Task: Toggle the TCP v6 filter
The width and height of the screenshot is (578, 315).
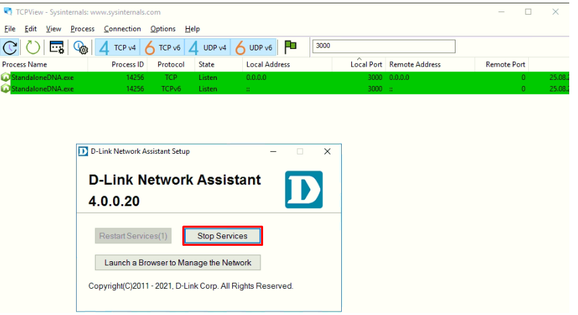Action: click(x=162, y=47)
